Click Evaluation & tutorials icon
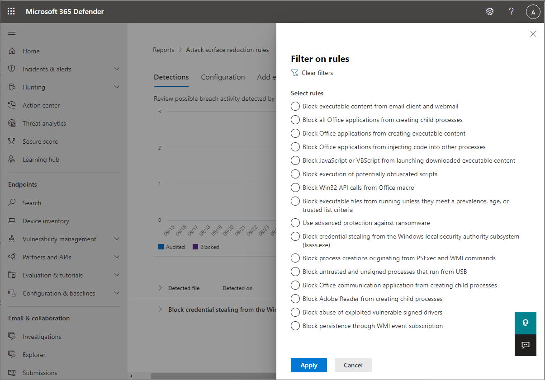The image size is (545, 380). click(x=12, y=275)
